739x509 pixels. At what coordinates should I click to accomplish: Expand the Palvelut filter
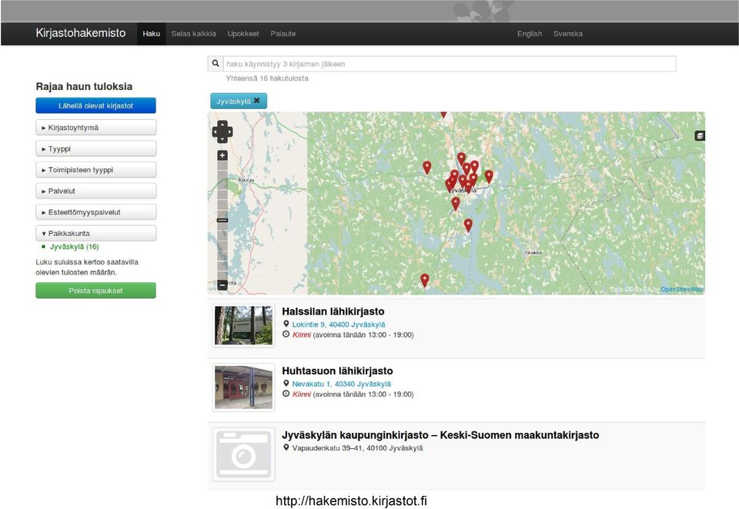(x=96, y=191)
